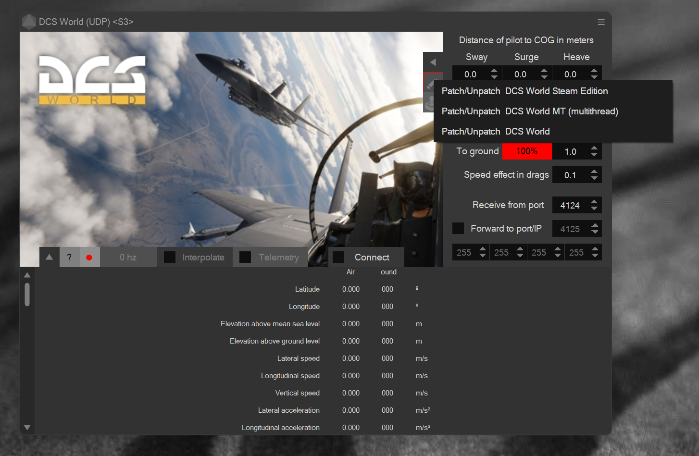This screenshot has height=456, width=699.
Task: Open the hamburger menu in title bar
Action: (601, 22)
